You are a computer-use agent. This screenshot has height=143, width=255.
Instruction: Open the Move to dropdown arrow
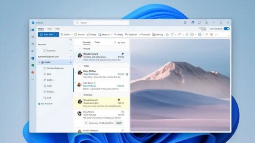112,35
